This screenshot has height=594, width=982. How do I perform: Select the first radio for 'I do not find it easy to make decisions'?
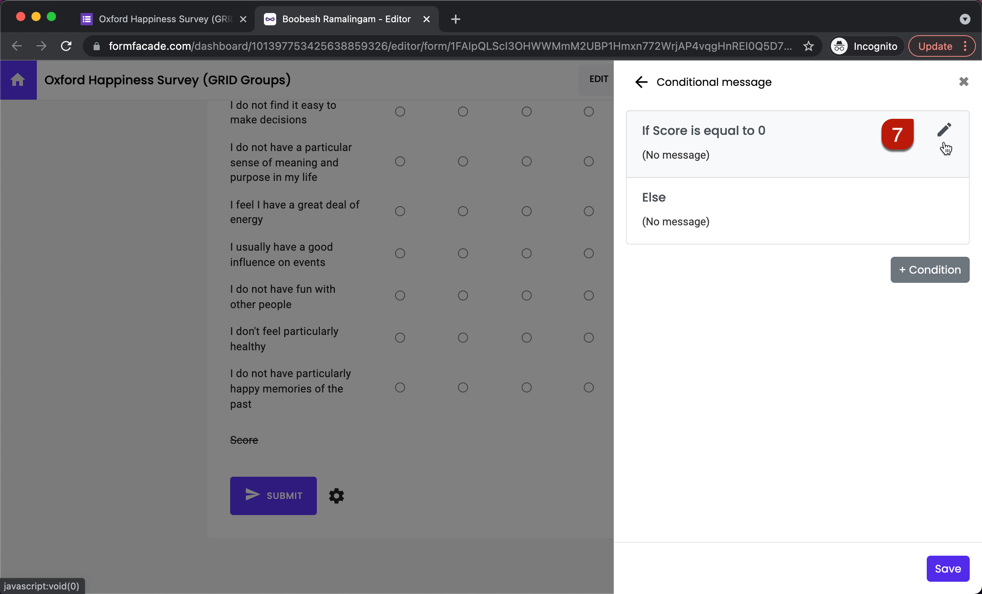click(400, 112)
